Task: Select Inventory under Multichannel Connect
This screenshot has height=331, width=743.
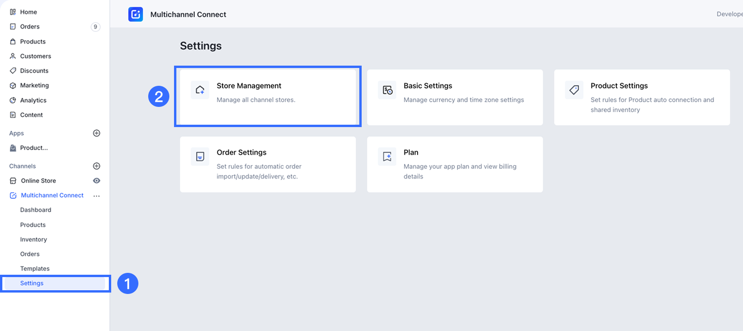Action: (x=33, y=240)
